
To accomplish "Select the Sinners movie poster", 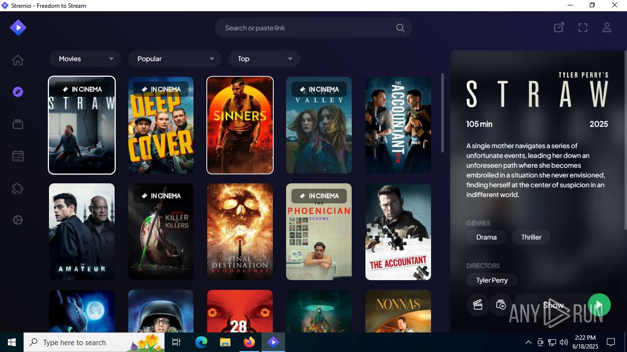I will 240,125.
